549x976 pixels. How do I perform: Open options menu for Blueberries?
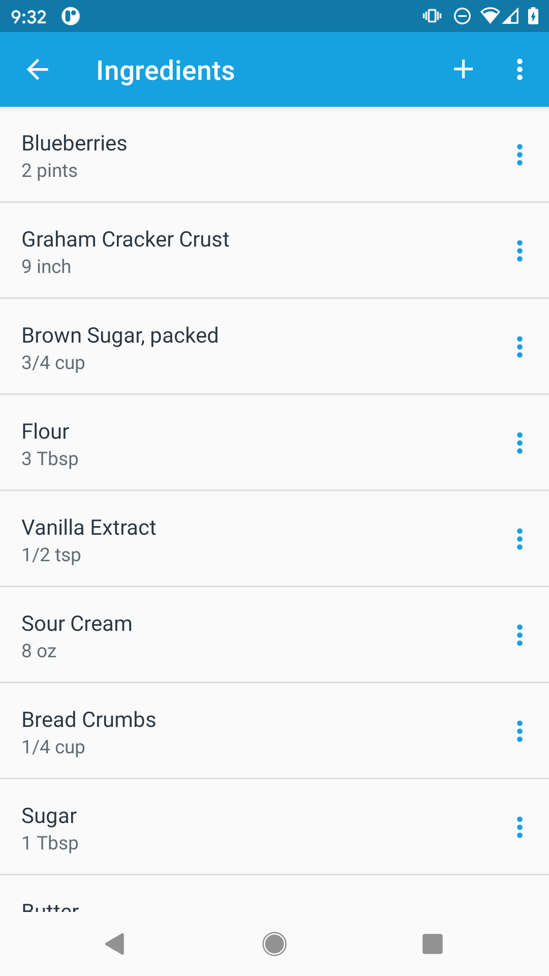tap(519, 155)
